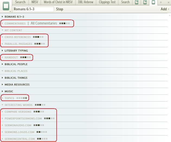Stop the guide from loading

[x=60, y=9]
